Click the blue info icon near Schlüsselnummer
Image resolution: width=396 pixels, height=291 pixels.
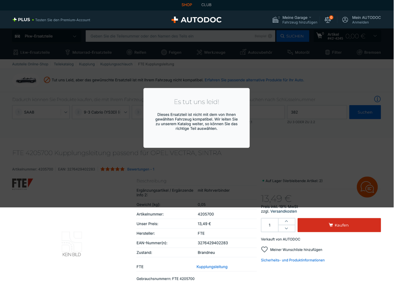click(377, 99)
